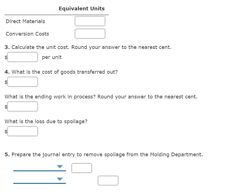
Task: Click the dollar sign before unit cost field
Action: 5,57
